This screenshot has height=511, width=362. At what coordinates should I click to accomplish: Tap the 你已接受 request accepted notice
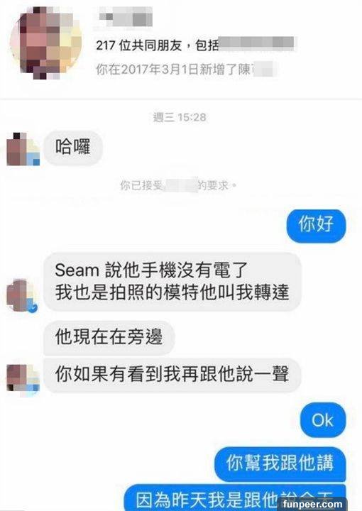pos(178,185)
